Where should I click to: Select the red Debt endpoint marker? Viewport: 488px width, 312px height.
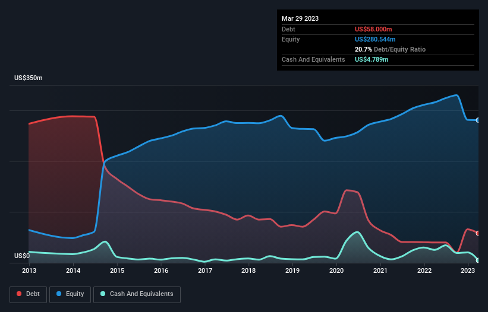(478, 233)
